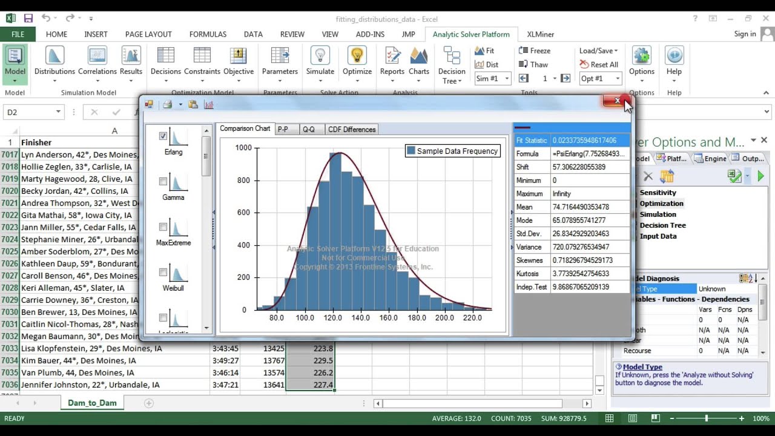Collapse the ribbon with the caret
Image resolution: width=775 pixels, height=436 pixels.
click(x=766, y=93)
